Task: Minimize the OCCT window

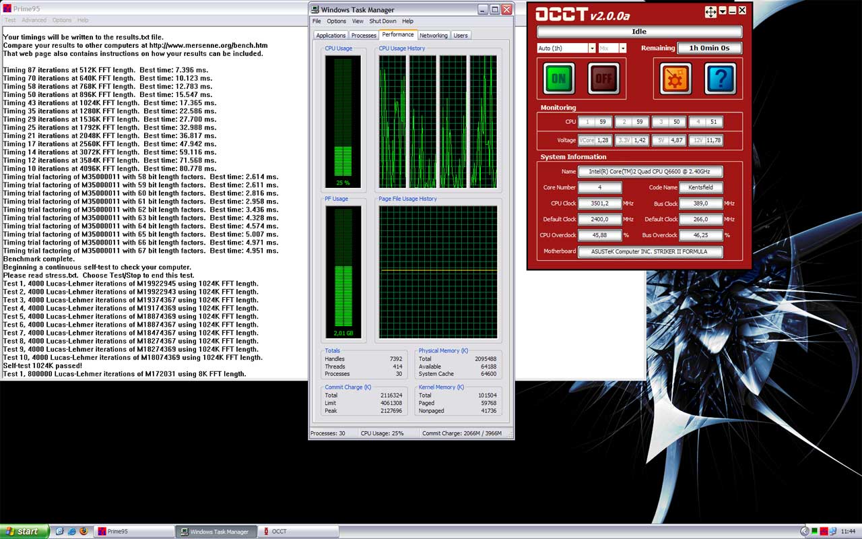Action: click(732, 10)
